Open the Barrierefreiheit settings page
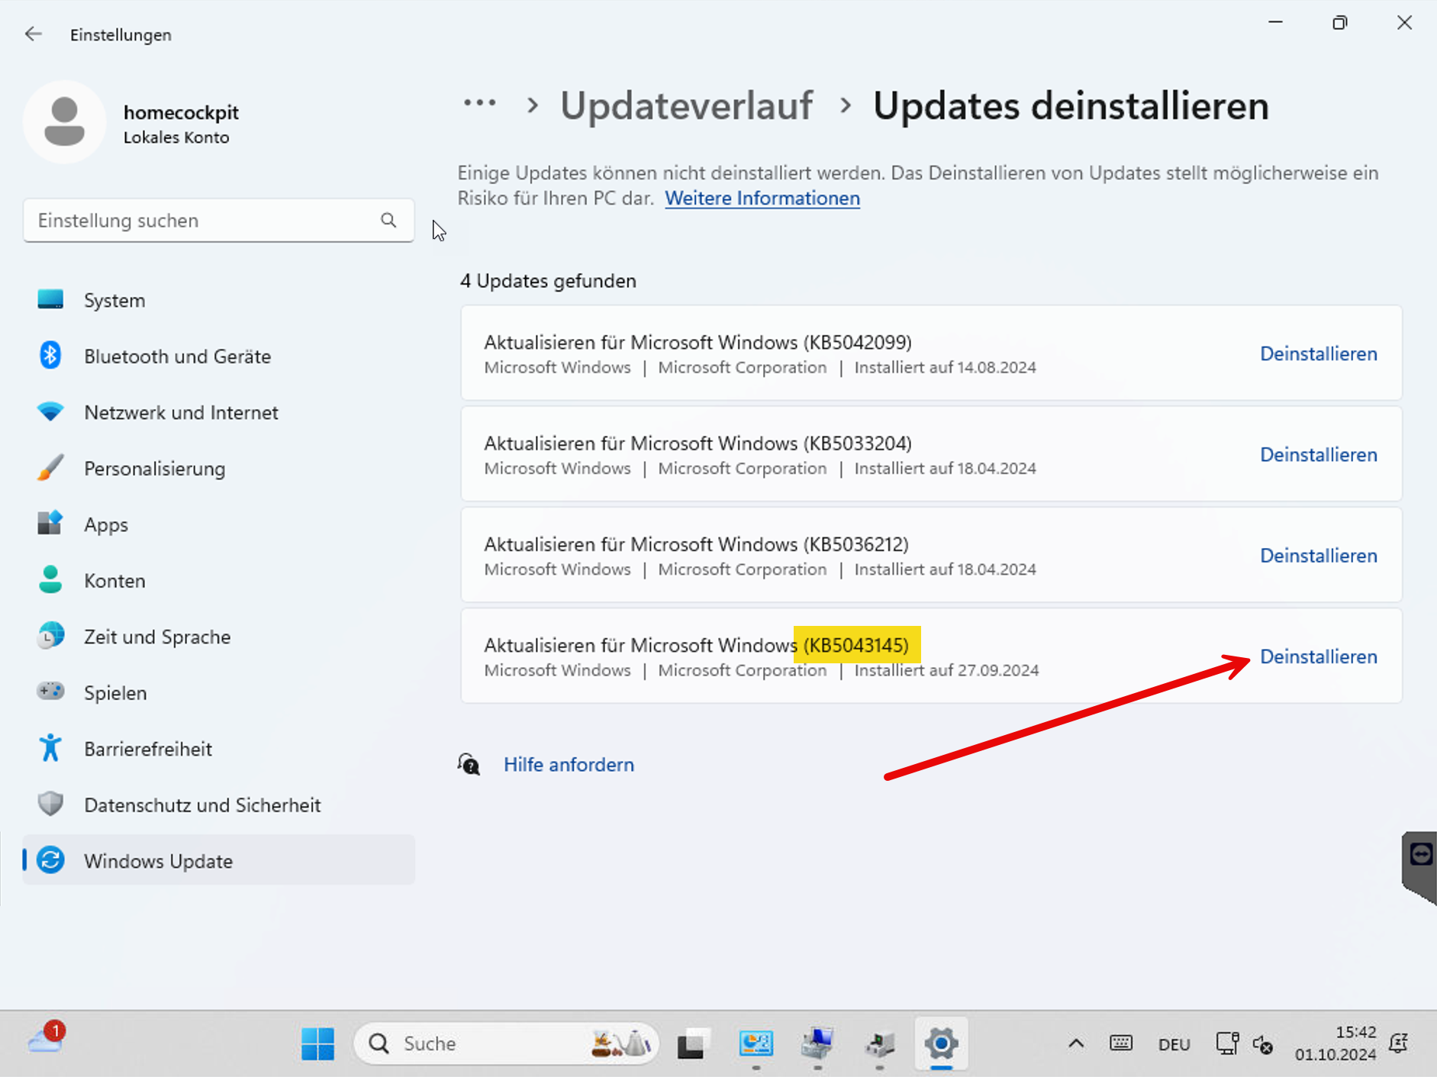Screen dimensions: 1437x1077 coord(148,749)
